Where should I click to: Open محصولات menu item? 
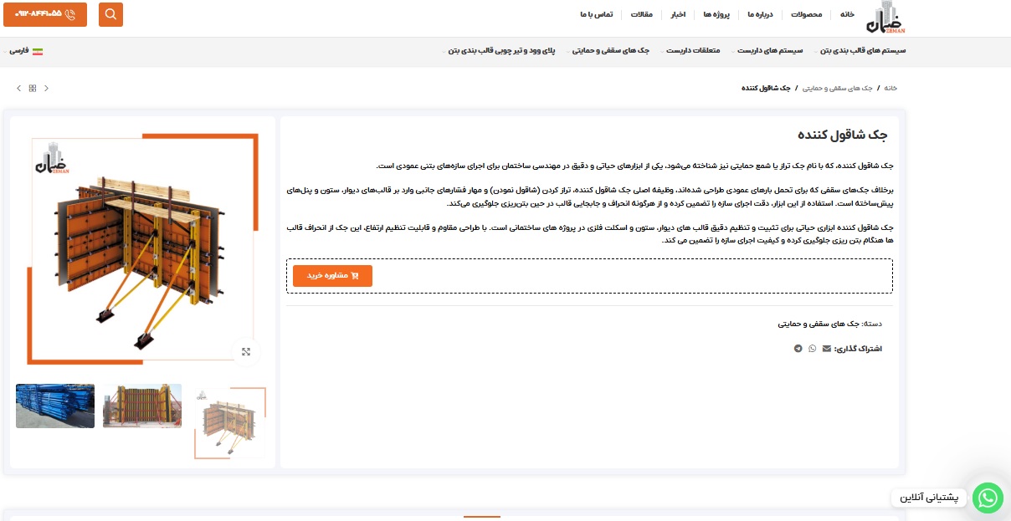807,15
